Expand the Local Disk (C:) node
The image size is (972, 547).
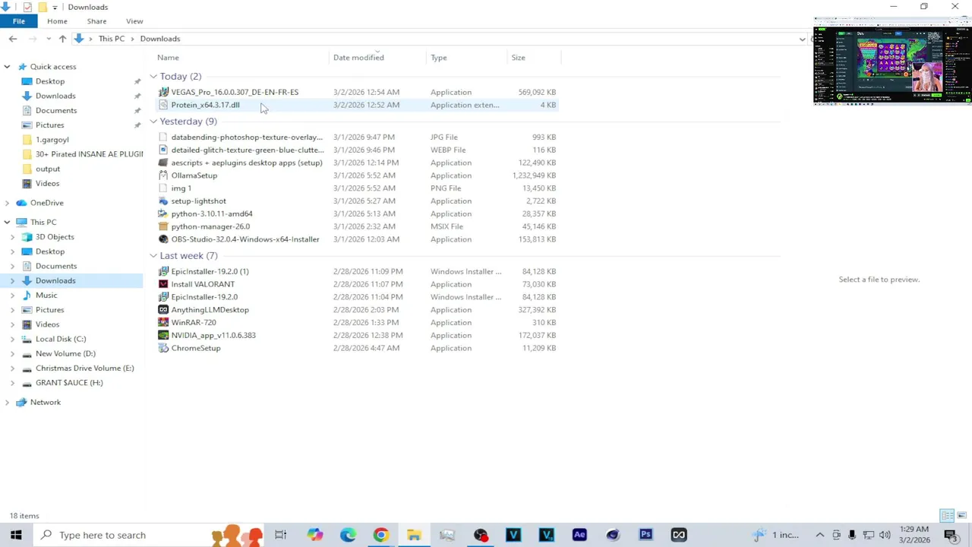(12, 339)
